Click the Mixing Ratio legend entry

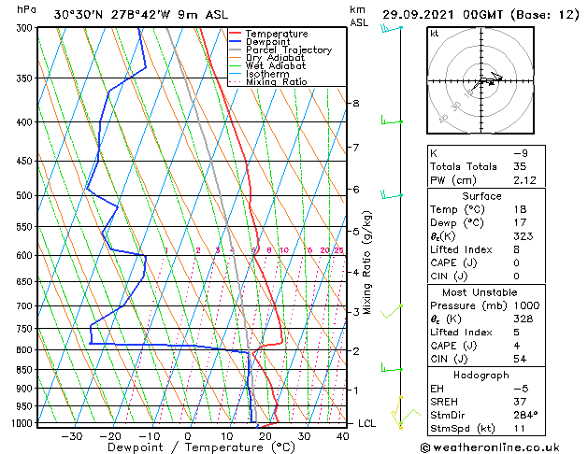(x=277, y=82)
